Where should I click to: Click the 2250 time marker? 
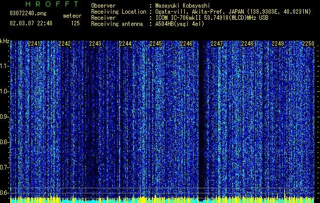[x=308, y=43]
